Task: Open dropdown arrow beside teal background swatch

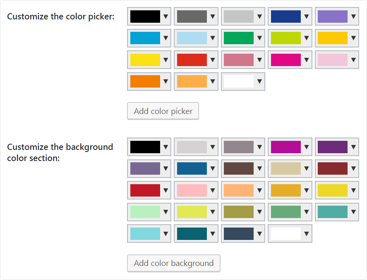Action: coord(353,212)
